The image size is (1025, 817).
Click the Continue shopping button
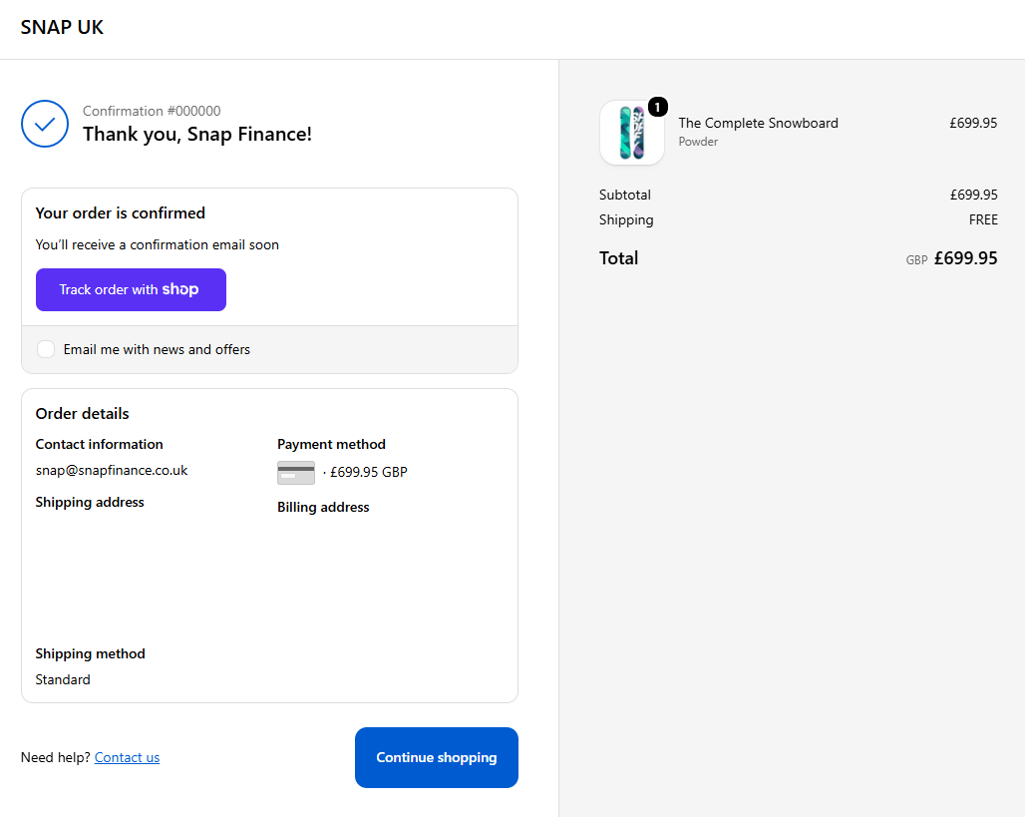pos(437,757)
